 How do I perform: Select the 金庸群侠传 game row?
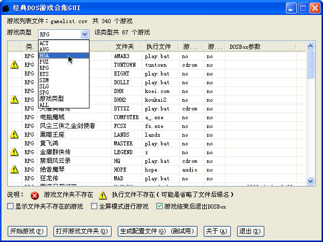157,152
